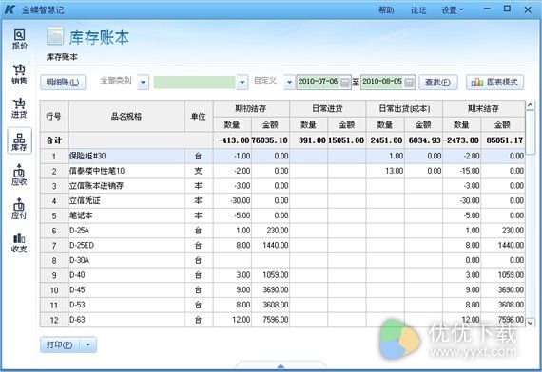This screenshot has height=372, width=542.
Task: Click the 打印(P) print button
Action: pos(60,344)
